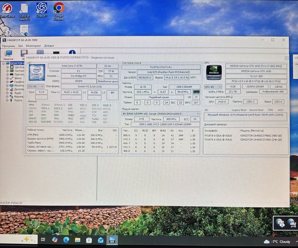Open the Зведення summary toolbar icon
Viewport: 298px width, 248px height.
[x=8, y=55]
